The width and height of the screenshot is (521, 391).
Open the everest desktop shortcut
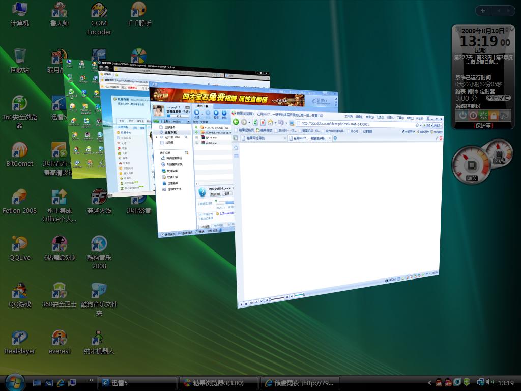pyautogui.click(x=60, y=342)
